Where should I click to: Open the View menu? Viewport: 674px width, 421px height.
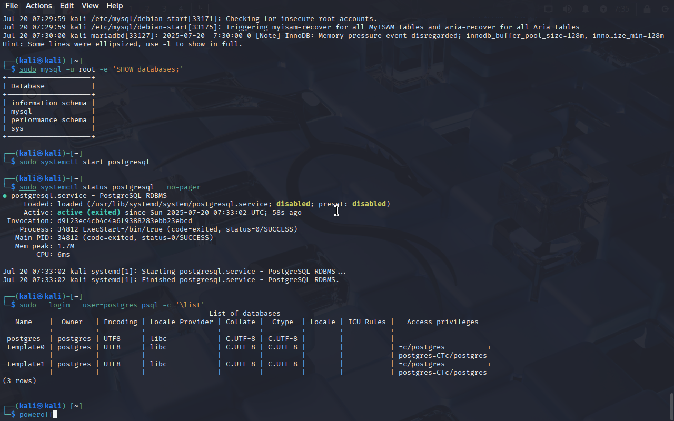[90, 6]
